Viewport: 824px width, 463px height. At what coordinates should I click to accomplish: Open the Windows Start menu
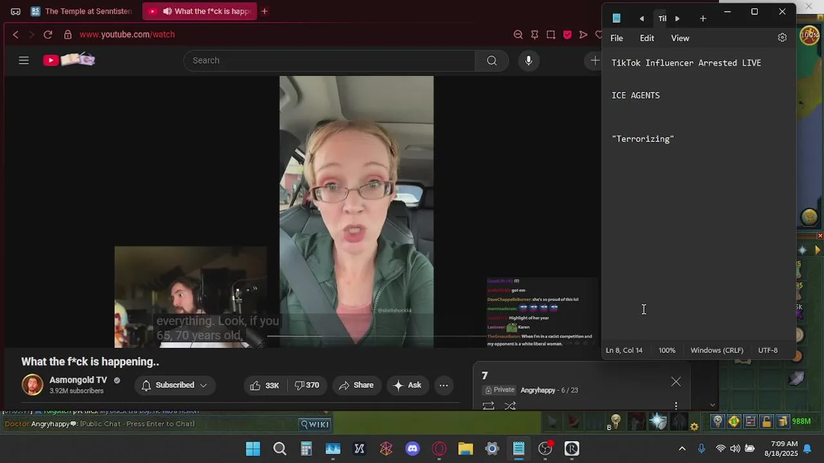coord(253,449)
